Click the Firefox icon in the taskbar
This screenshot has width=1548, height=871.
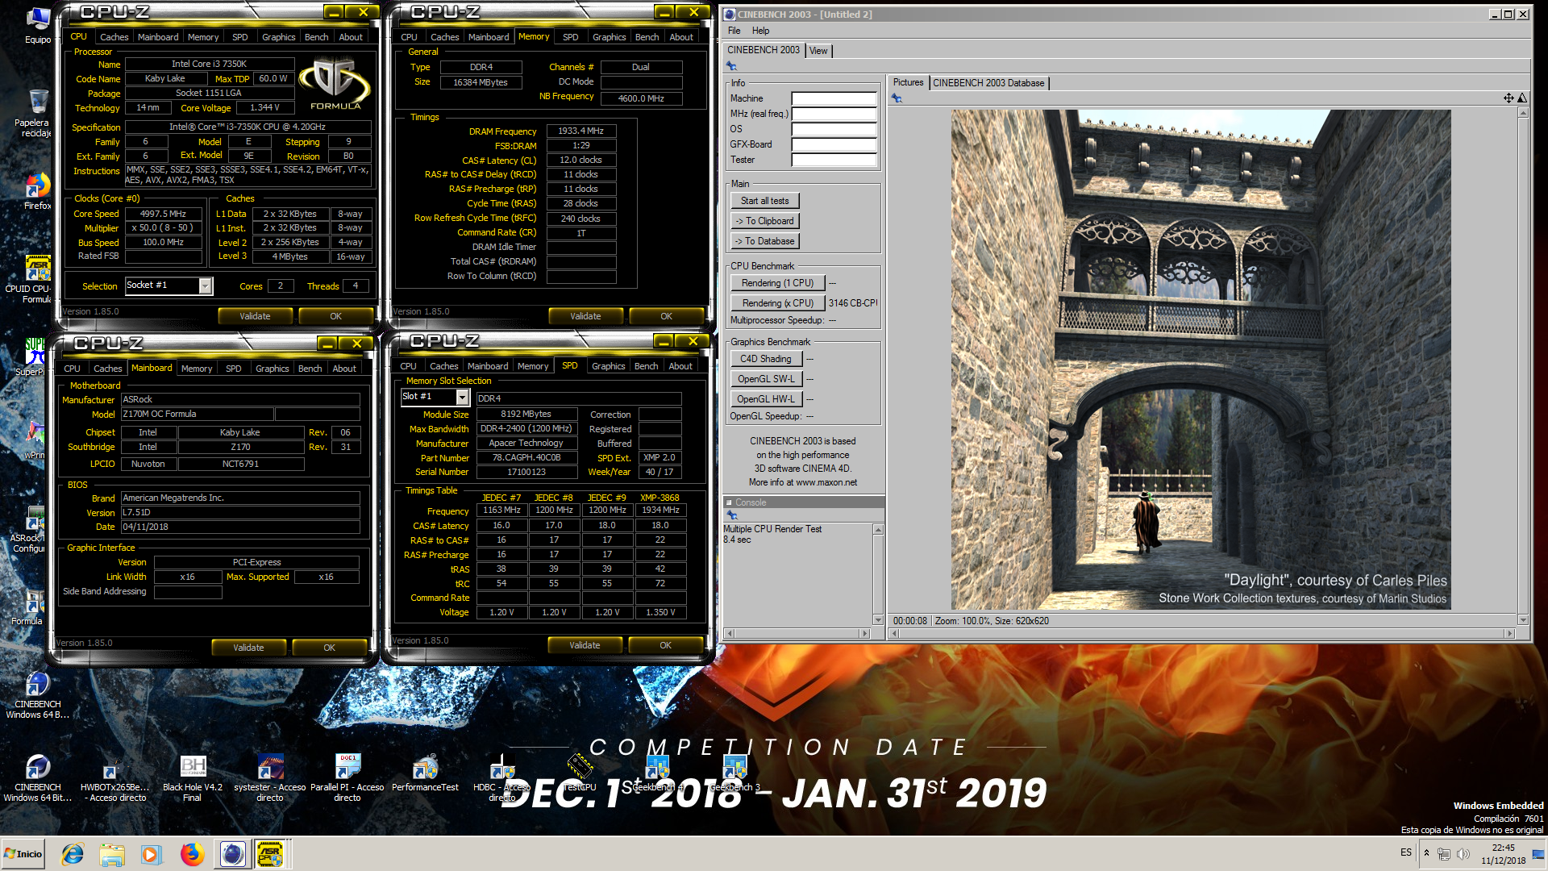[192, 854]
